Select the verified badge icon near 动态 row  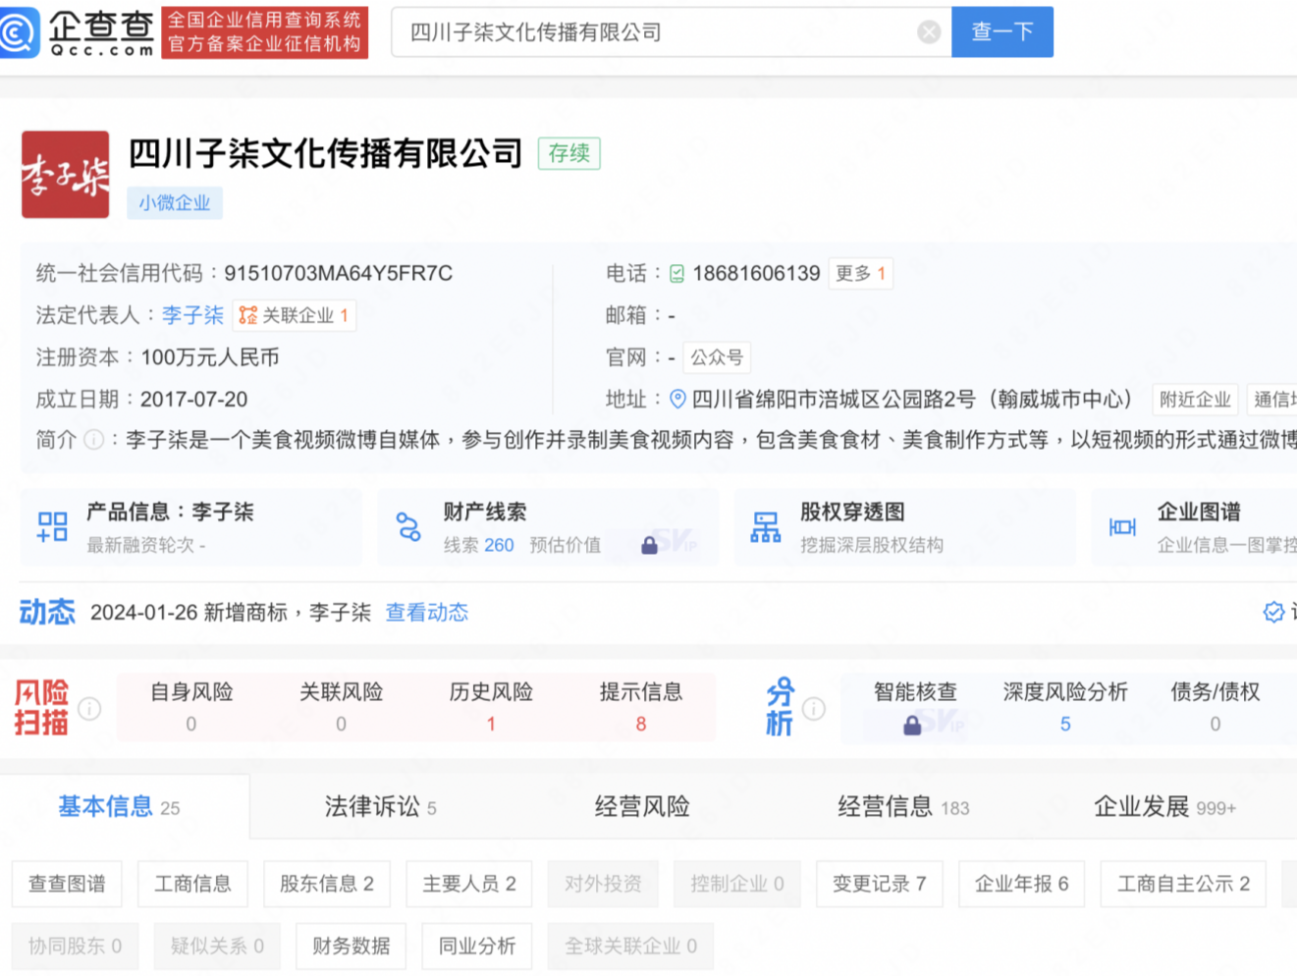tap(1273, 613)
